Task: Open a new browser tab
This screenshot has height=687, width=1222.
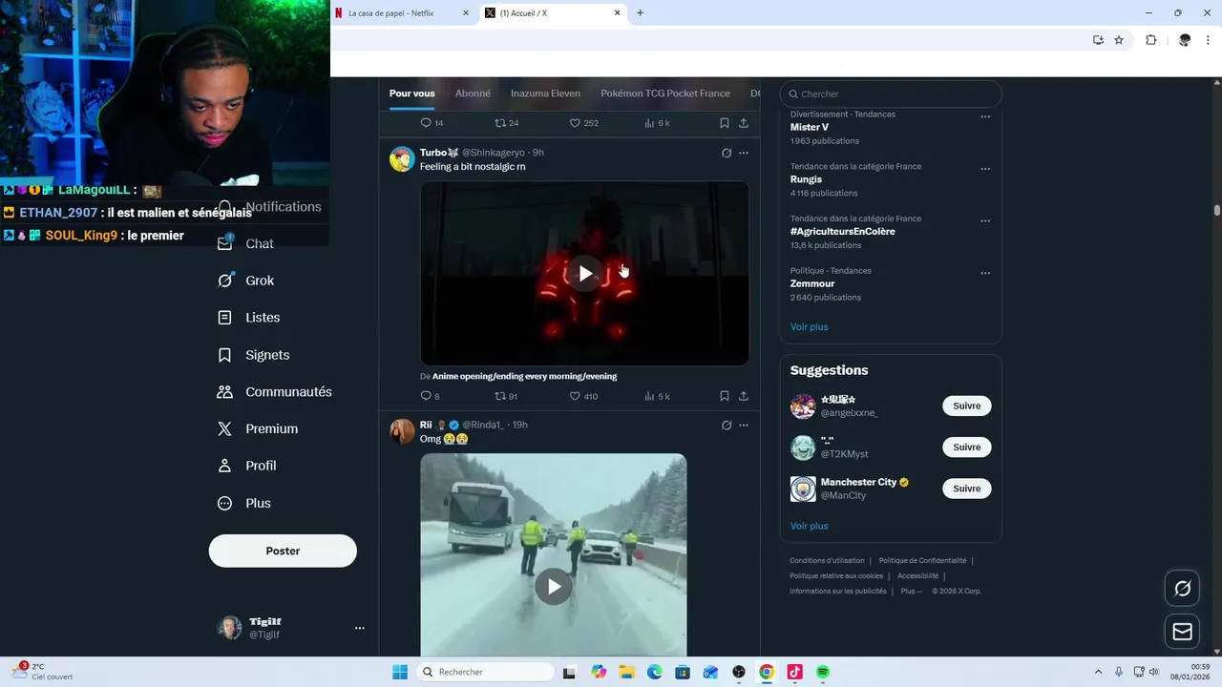Action: 640,13
